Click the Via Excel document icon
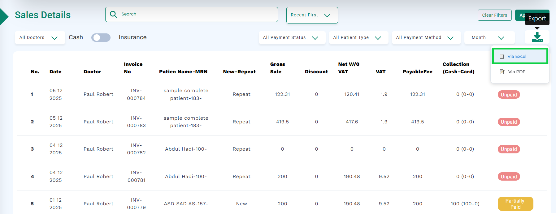 coord(502,56)
